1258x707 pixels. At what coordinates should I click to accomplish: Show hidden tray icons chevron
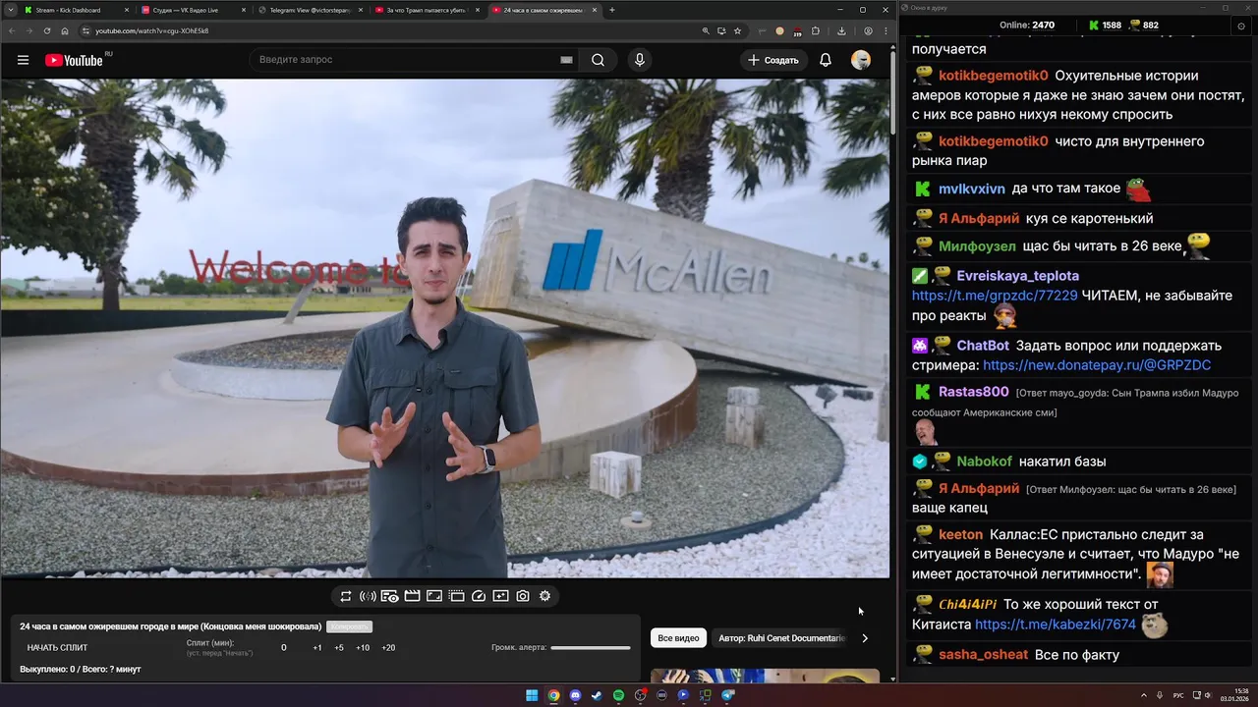[x=1143, y=695]
